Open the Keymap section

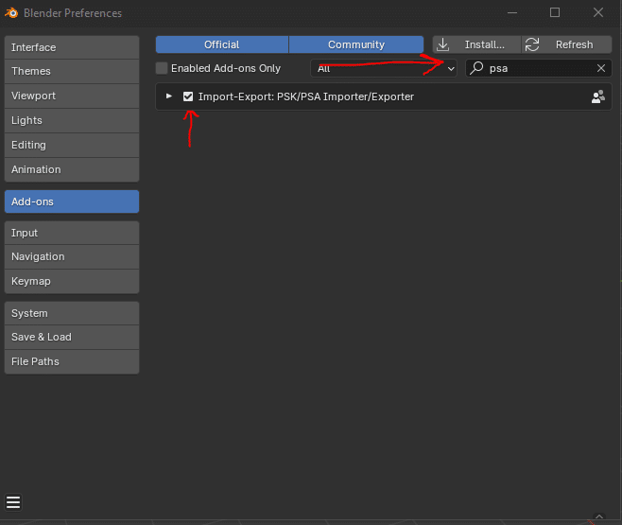coord(72,281)
